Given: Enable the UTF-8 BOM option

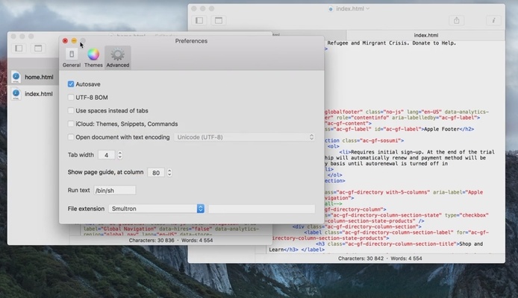Looking at the screenshot, I should click(x=71, y=98).
